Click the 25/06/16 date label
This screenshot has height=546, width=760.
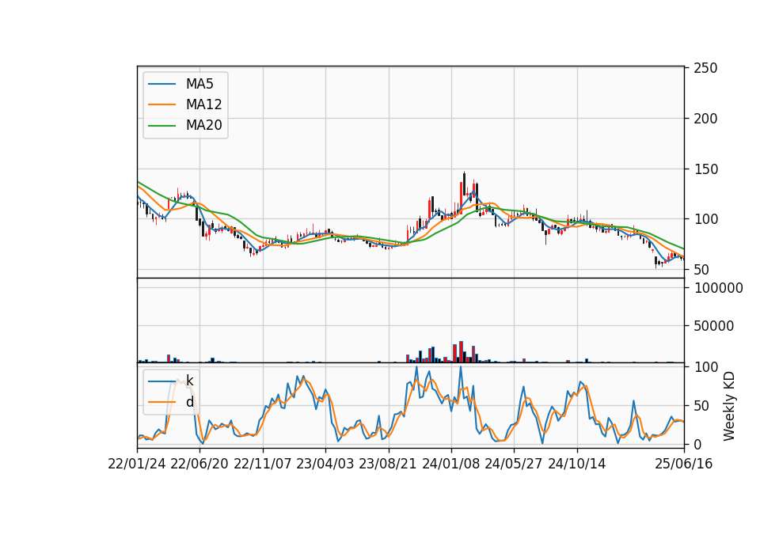tap(684, 464)
